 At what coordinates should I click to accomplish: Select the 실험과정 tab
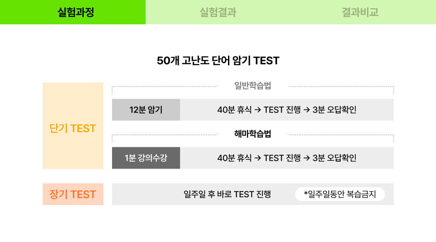(73, 12)
